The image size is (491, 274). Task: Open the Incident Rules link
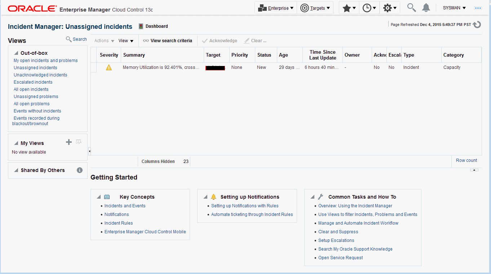[x=119, y=223]
